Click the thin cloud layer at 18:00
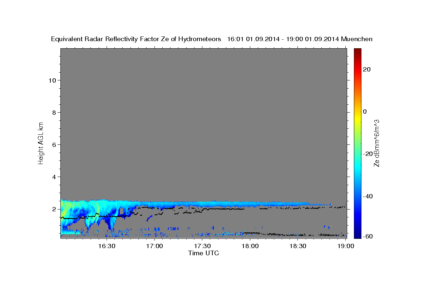This screenshot has height=286, width=429. (x=250, y=204)
